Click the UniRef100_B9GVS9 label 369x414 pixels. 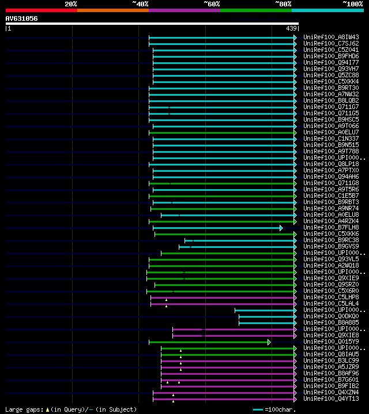pyautogui.click(x=331, y=246)
